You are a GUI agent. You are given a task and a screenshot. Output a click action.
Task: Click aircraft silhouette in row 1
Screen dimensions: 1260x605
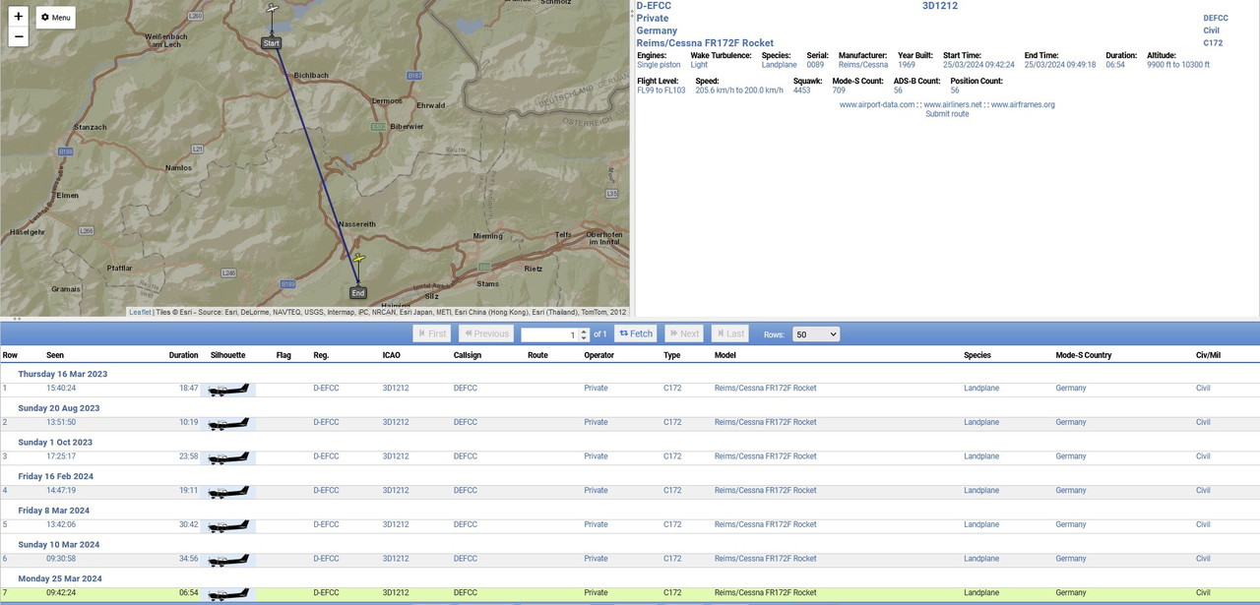(228, 390)
